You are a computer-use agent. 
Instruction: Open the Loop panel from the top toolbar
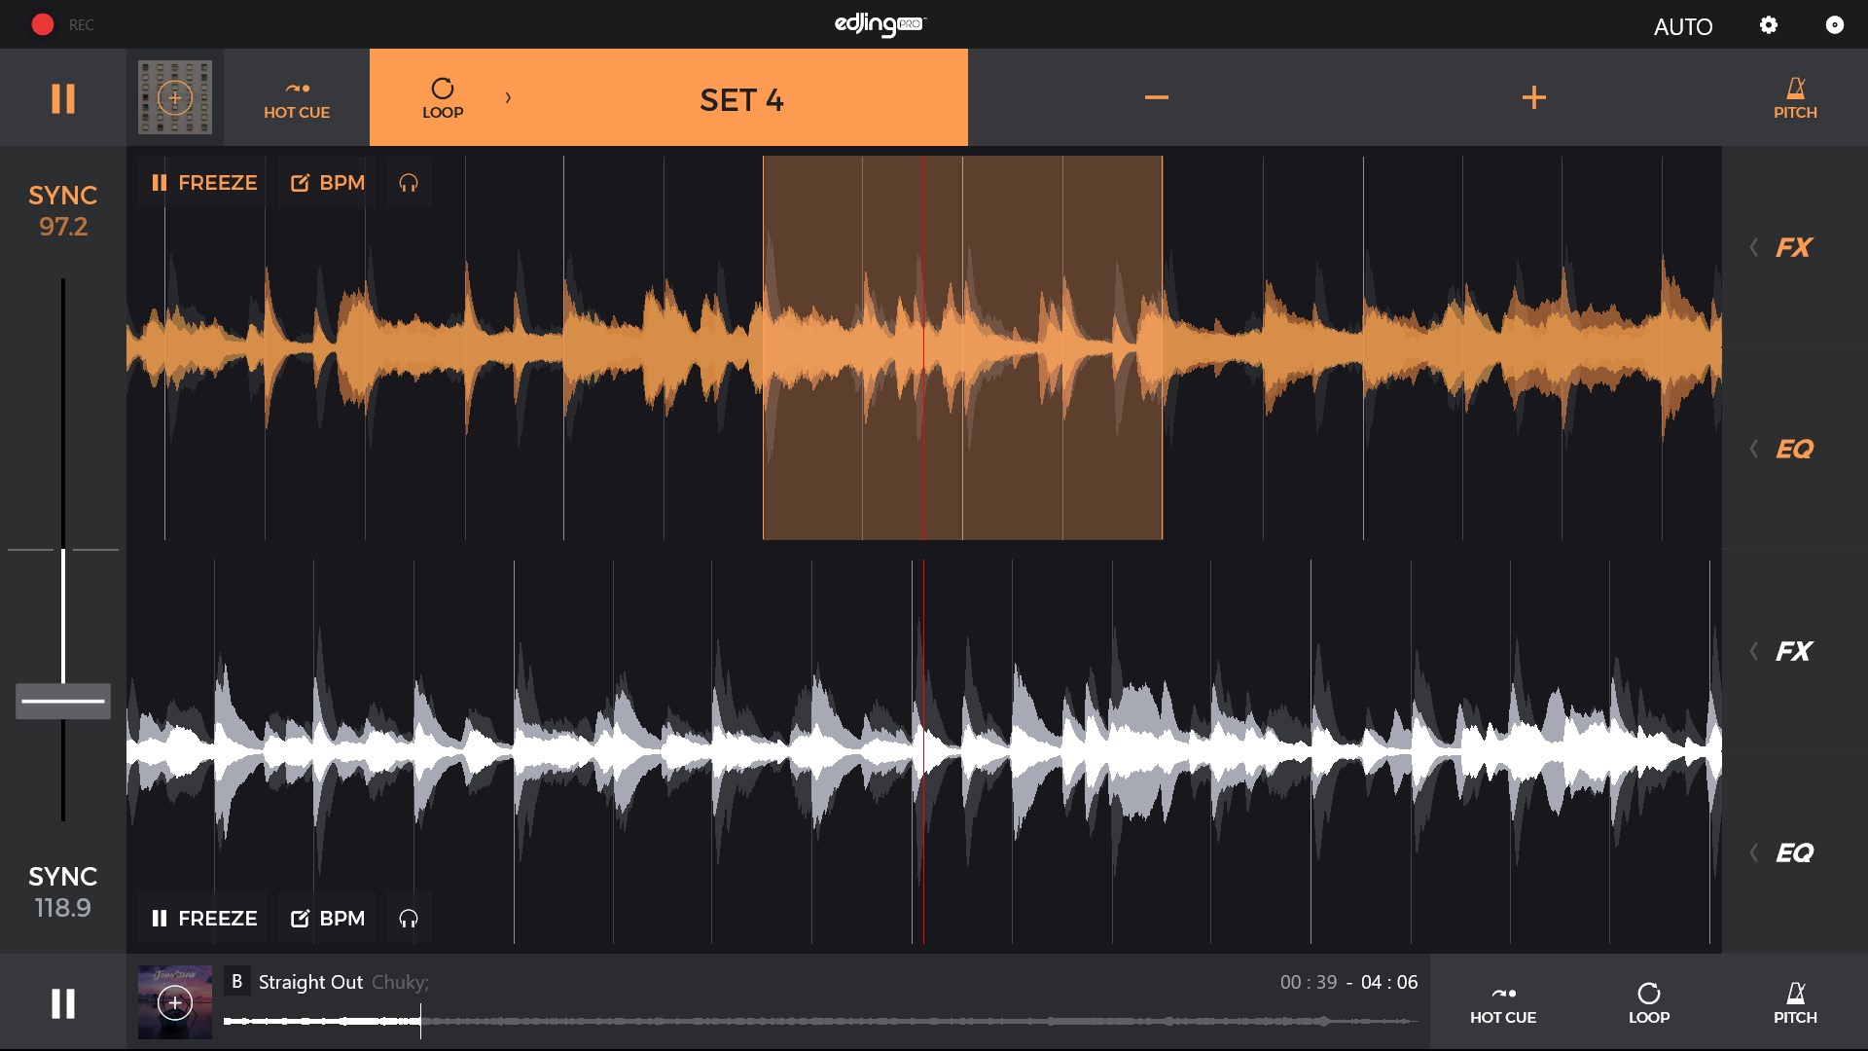pos(444,97)
